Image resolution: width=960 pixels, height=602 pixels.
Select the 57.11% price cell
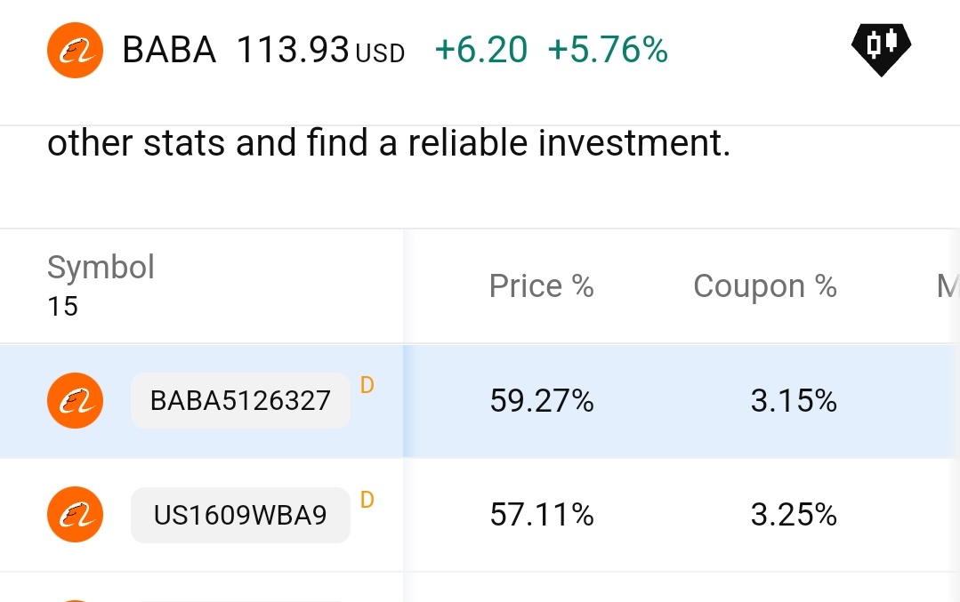click(x=541, y=515)
